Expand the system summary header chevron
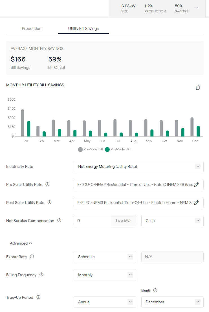 pyautogui.click(x=197, y=8)
